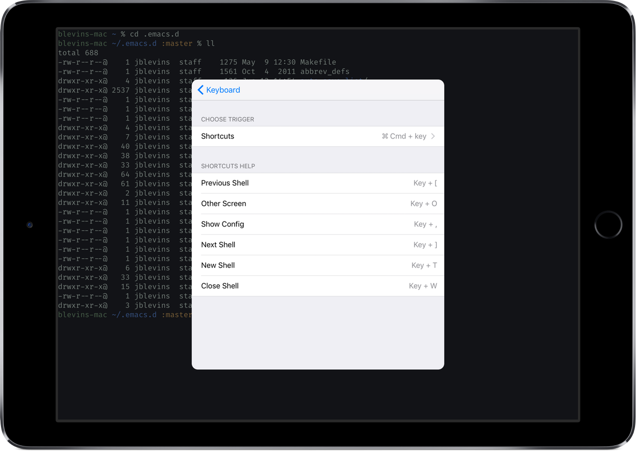The width and height of the screenshot is (636, 451).
Task: Tap the blue back chevron icon
Action: pos(201,90)
